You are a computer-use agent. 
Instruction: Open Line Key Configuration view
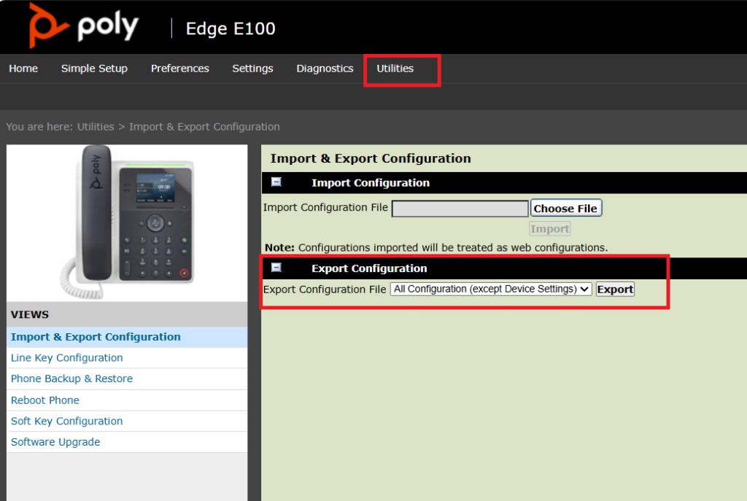pos(67,358)
